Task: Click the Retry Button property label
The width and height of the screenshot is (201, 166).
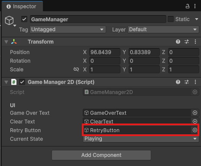Action: tap(26, 130)
